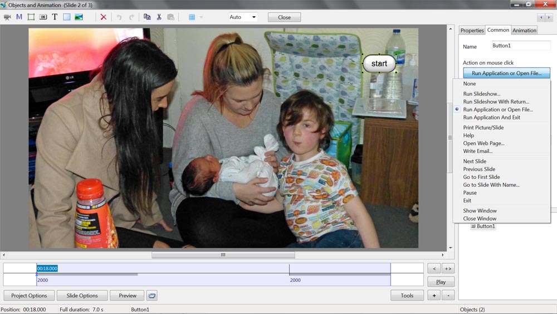Viewport: 557px width, 314px height.
Task: Cut the selected object with scissors
Action: coord(159,17)
